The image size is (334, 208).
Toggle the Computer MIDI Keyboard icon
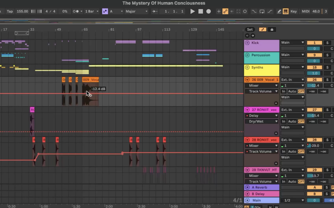click(x=286, y=11)
